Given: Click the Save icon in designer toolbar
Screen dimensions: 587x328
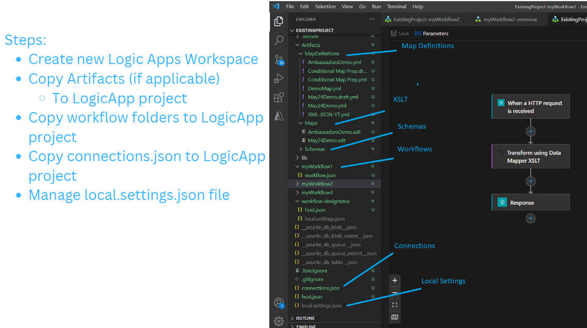Looking at the screenshot, I should coord(393,34).
